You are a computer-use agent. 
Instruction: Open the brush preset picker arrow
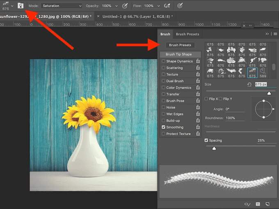(12, 6)
